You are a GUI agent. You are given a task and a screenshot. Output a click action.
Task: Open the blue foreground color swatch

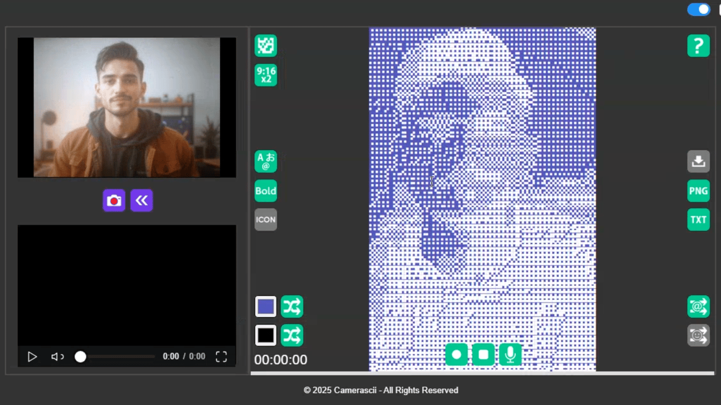tap(266, 307)
